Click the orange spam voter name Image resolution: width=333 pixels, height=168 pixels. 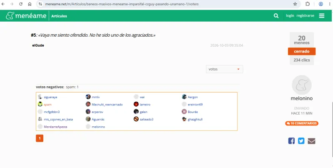coord(47,105)
